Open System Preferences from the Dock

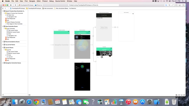tap(150, 102)
